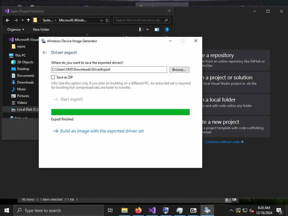Toggle the preview pane icon
Image resolution: width=288 pixels, height=216 pixels.
[157, 30]
